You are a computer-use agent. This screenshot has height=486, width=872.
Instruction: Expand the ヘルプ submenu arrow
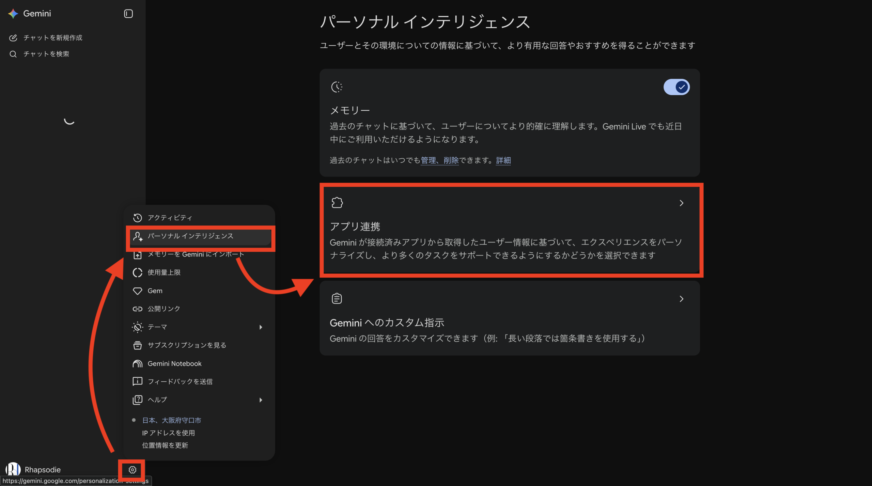click(261, 400)
